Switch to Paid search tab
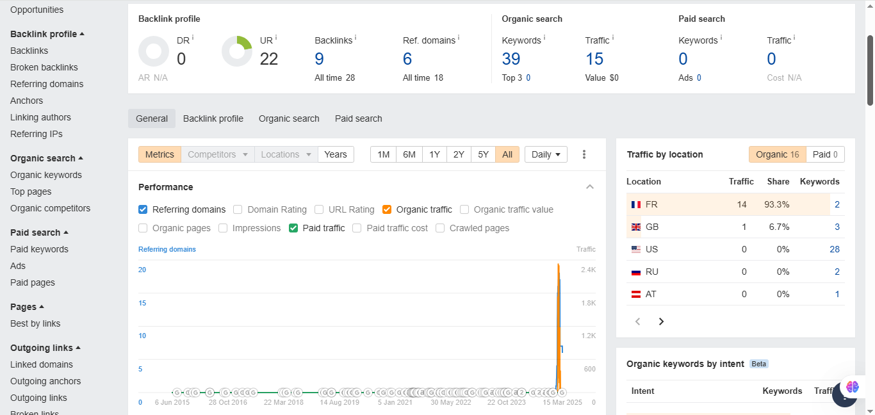Viewport: 875px width, 415px height. click(359, 118)
